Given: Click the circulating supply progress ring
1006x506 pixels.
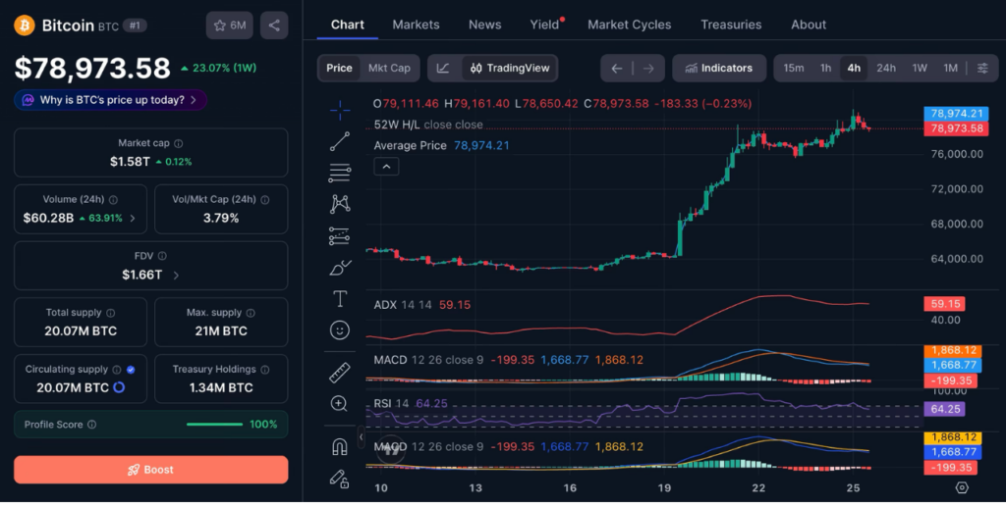Looking at the screenshot, I should 119,388.
